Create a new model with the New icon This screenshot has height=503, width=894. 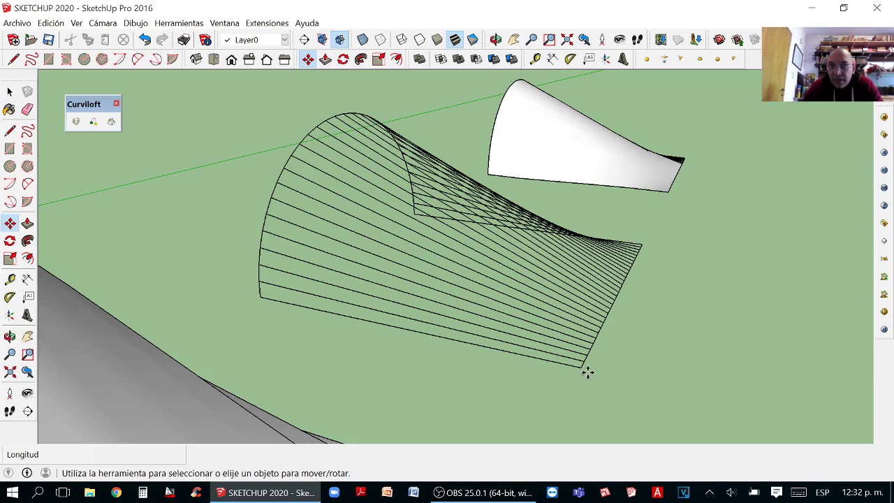point(13,40)
